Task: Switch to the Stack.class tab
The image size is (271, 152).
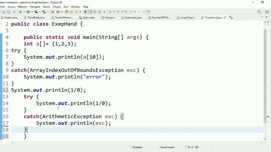Action: click(87, 17)
